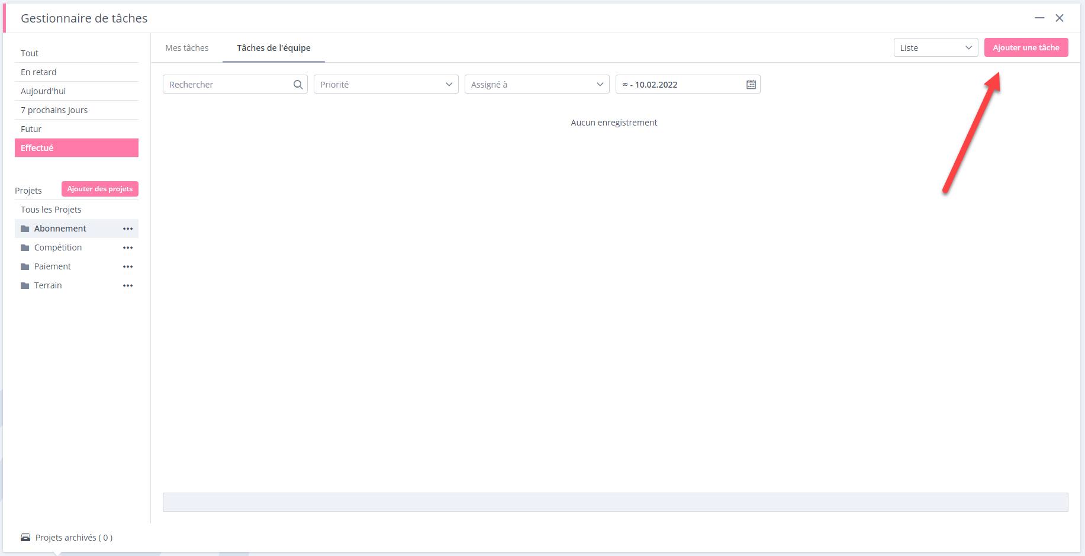Click the Terrain folder icon

click(25, 285)
